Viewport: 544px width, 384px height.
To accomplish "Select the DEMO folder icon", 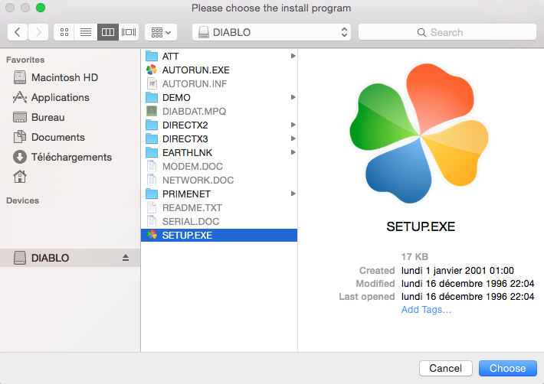I will click(x=152, y=97).
